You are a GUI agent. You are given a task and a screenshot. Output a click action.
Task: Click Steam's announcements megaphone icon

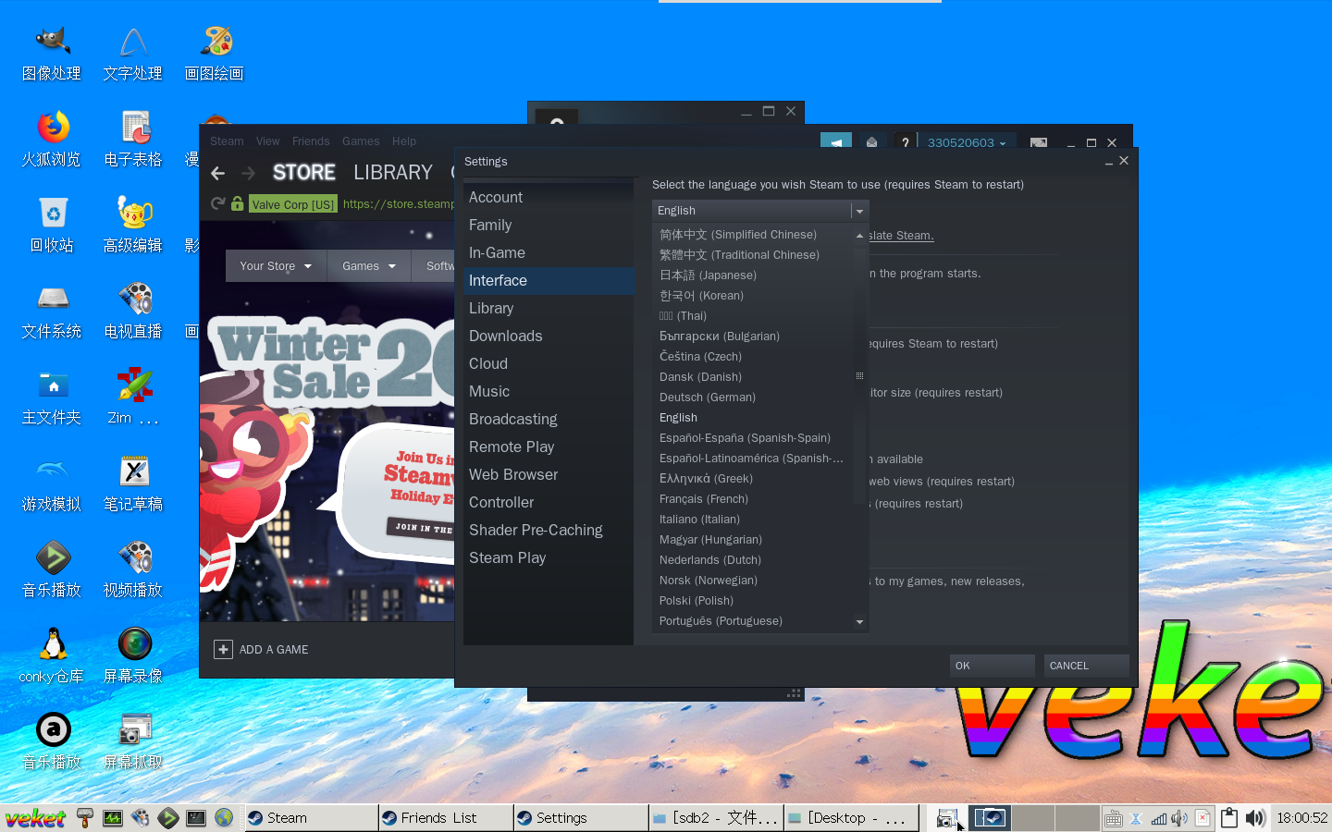click(x=836, y=142)
